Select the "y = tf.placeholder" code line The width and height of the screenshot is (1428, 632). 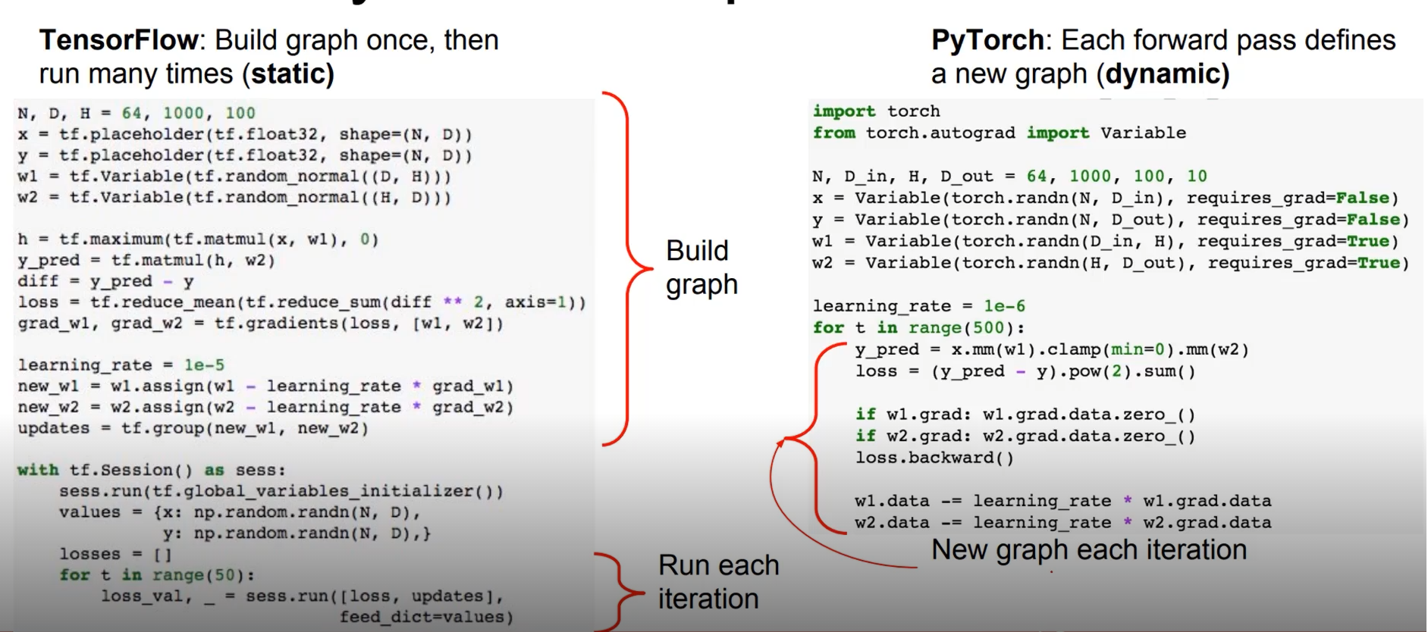tap(245, 155)
